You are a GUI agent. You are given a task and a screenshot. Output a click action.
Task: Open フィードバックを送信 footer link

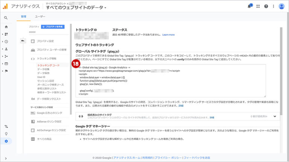pos(197,158)
